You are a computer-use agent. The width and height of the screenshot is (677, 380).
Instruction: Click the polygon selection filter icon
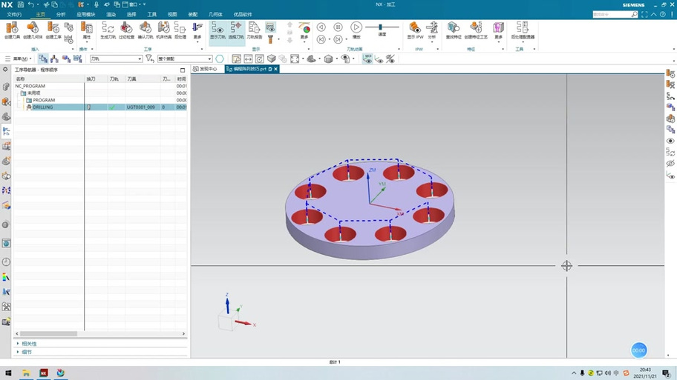click(x=220, y=59)
